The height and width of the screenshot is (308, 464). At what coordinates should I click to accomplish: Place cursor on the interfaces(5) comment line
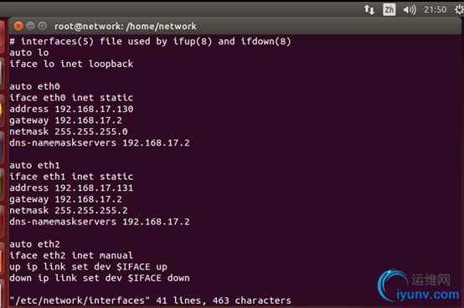pos(150,41)
